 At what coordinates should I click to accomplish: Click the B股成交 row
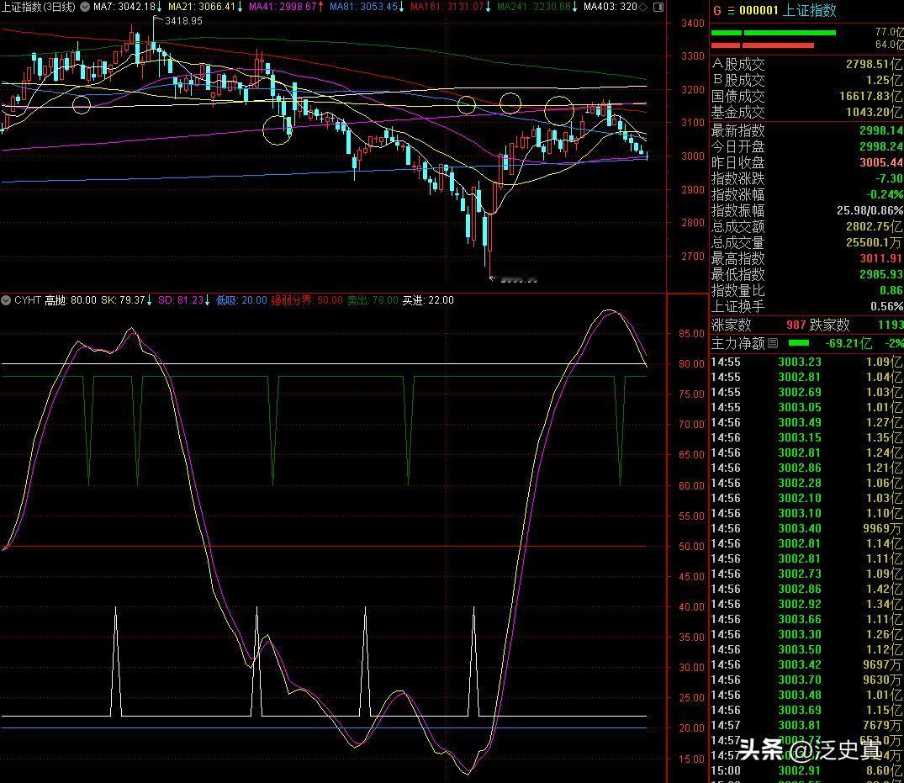806,80
